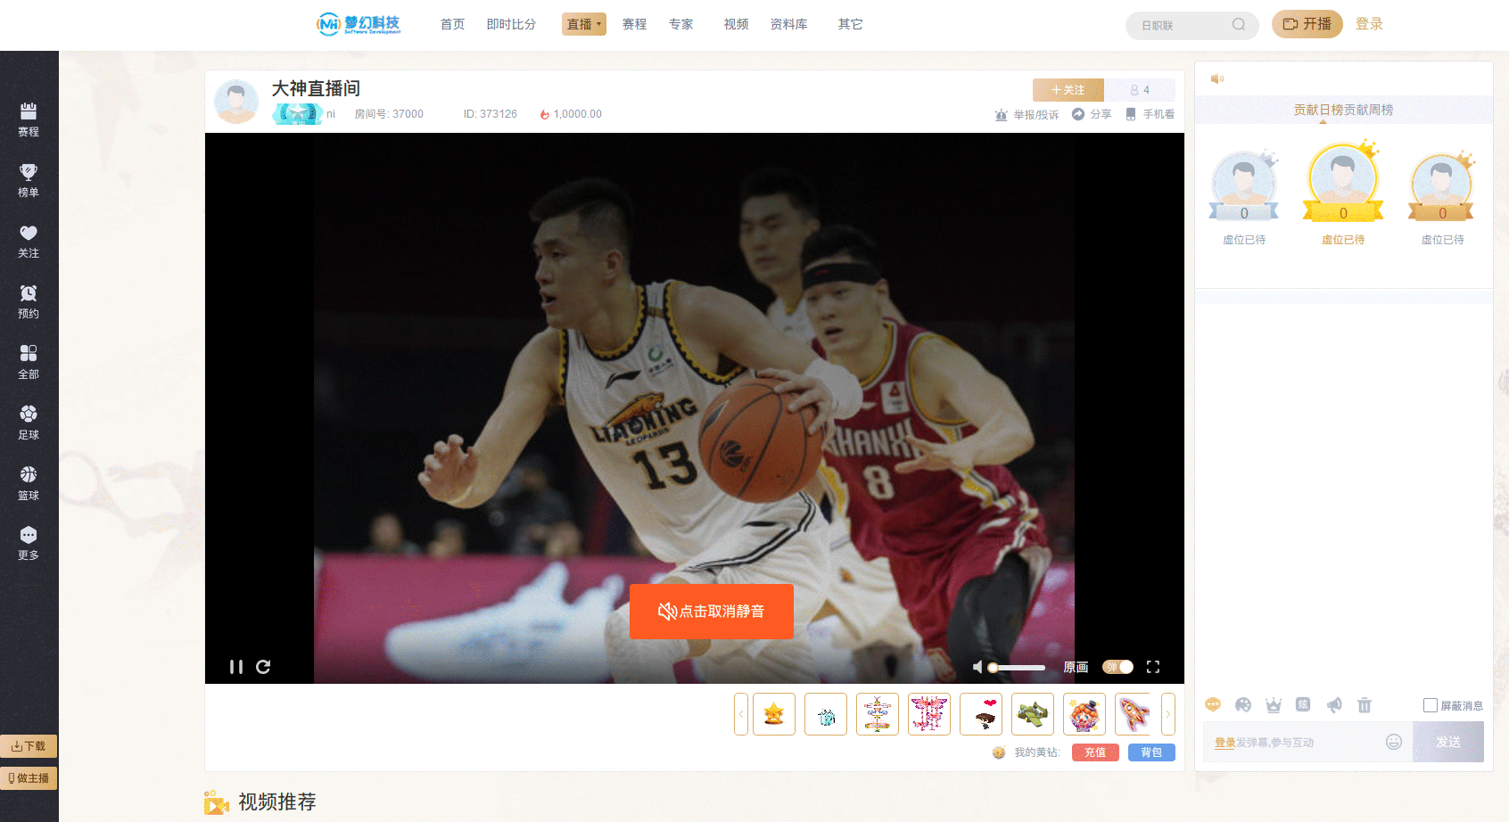Clear chat with the trash icon
This screenshot has width=1509, height=822.
coord(1365,704)
